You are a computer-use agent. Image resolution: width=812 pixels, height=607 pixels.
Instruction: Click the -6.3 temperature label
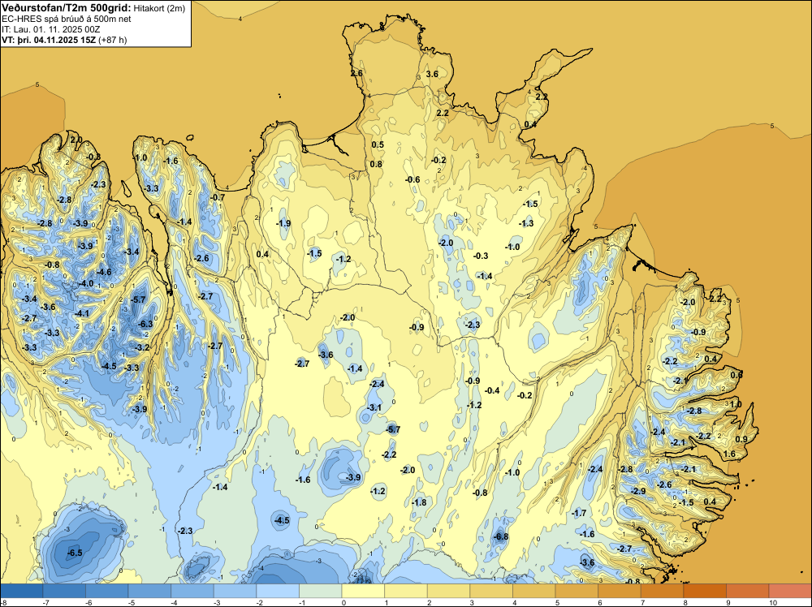point(145,324)
